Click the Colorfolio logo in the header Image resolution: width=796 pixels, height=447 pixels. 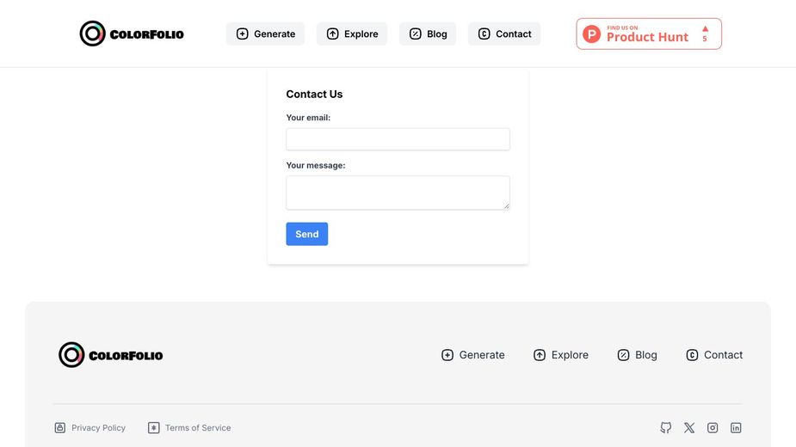(x=132, y=34)
